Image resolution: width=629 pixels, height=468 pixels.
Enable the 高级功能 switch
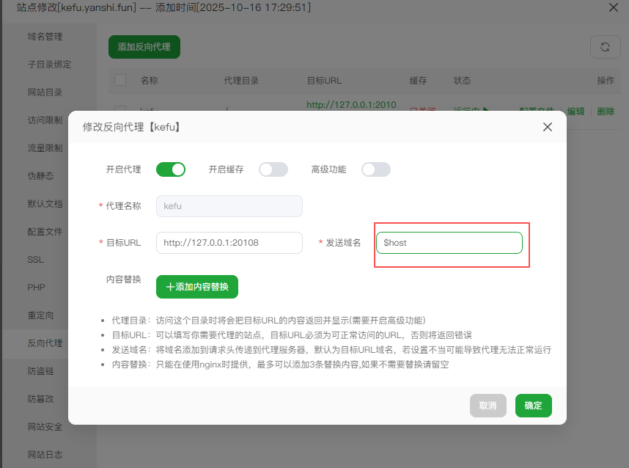pyautogui.click(x=376, y=169)
